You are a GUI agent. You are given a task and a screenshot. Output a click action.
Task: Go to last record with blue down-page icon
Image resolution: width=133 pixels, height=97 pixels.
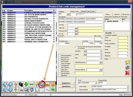(5, 90)
